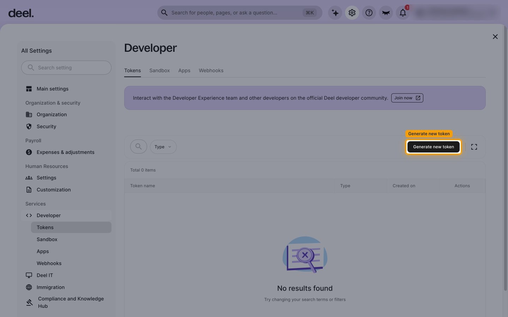Click the Expenses dollar coin icon
Image resolution: width=508 pixels, height=317 pixels.
29,152
